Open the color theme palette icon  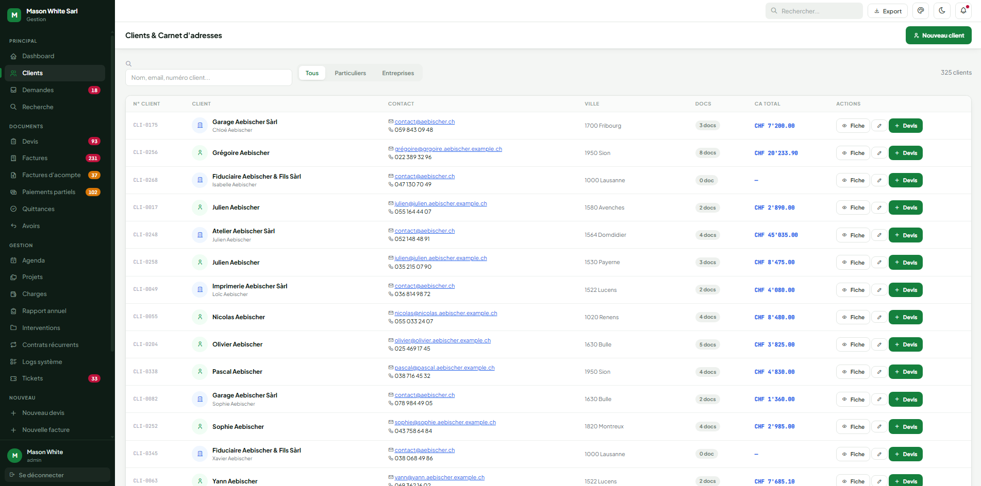921,11
